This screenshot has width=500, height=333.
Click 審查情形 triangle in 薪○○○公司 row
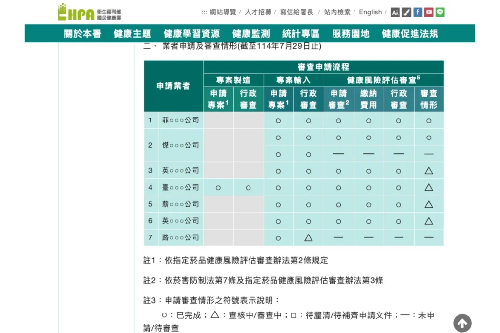(x=429, y=204)
